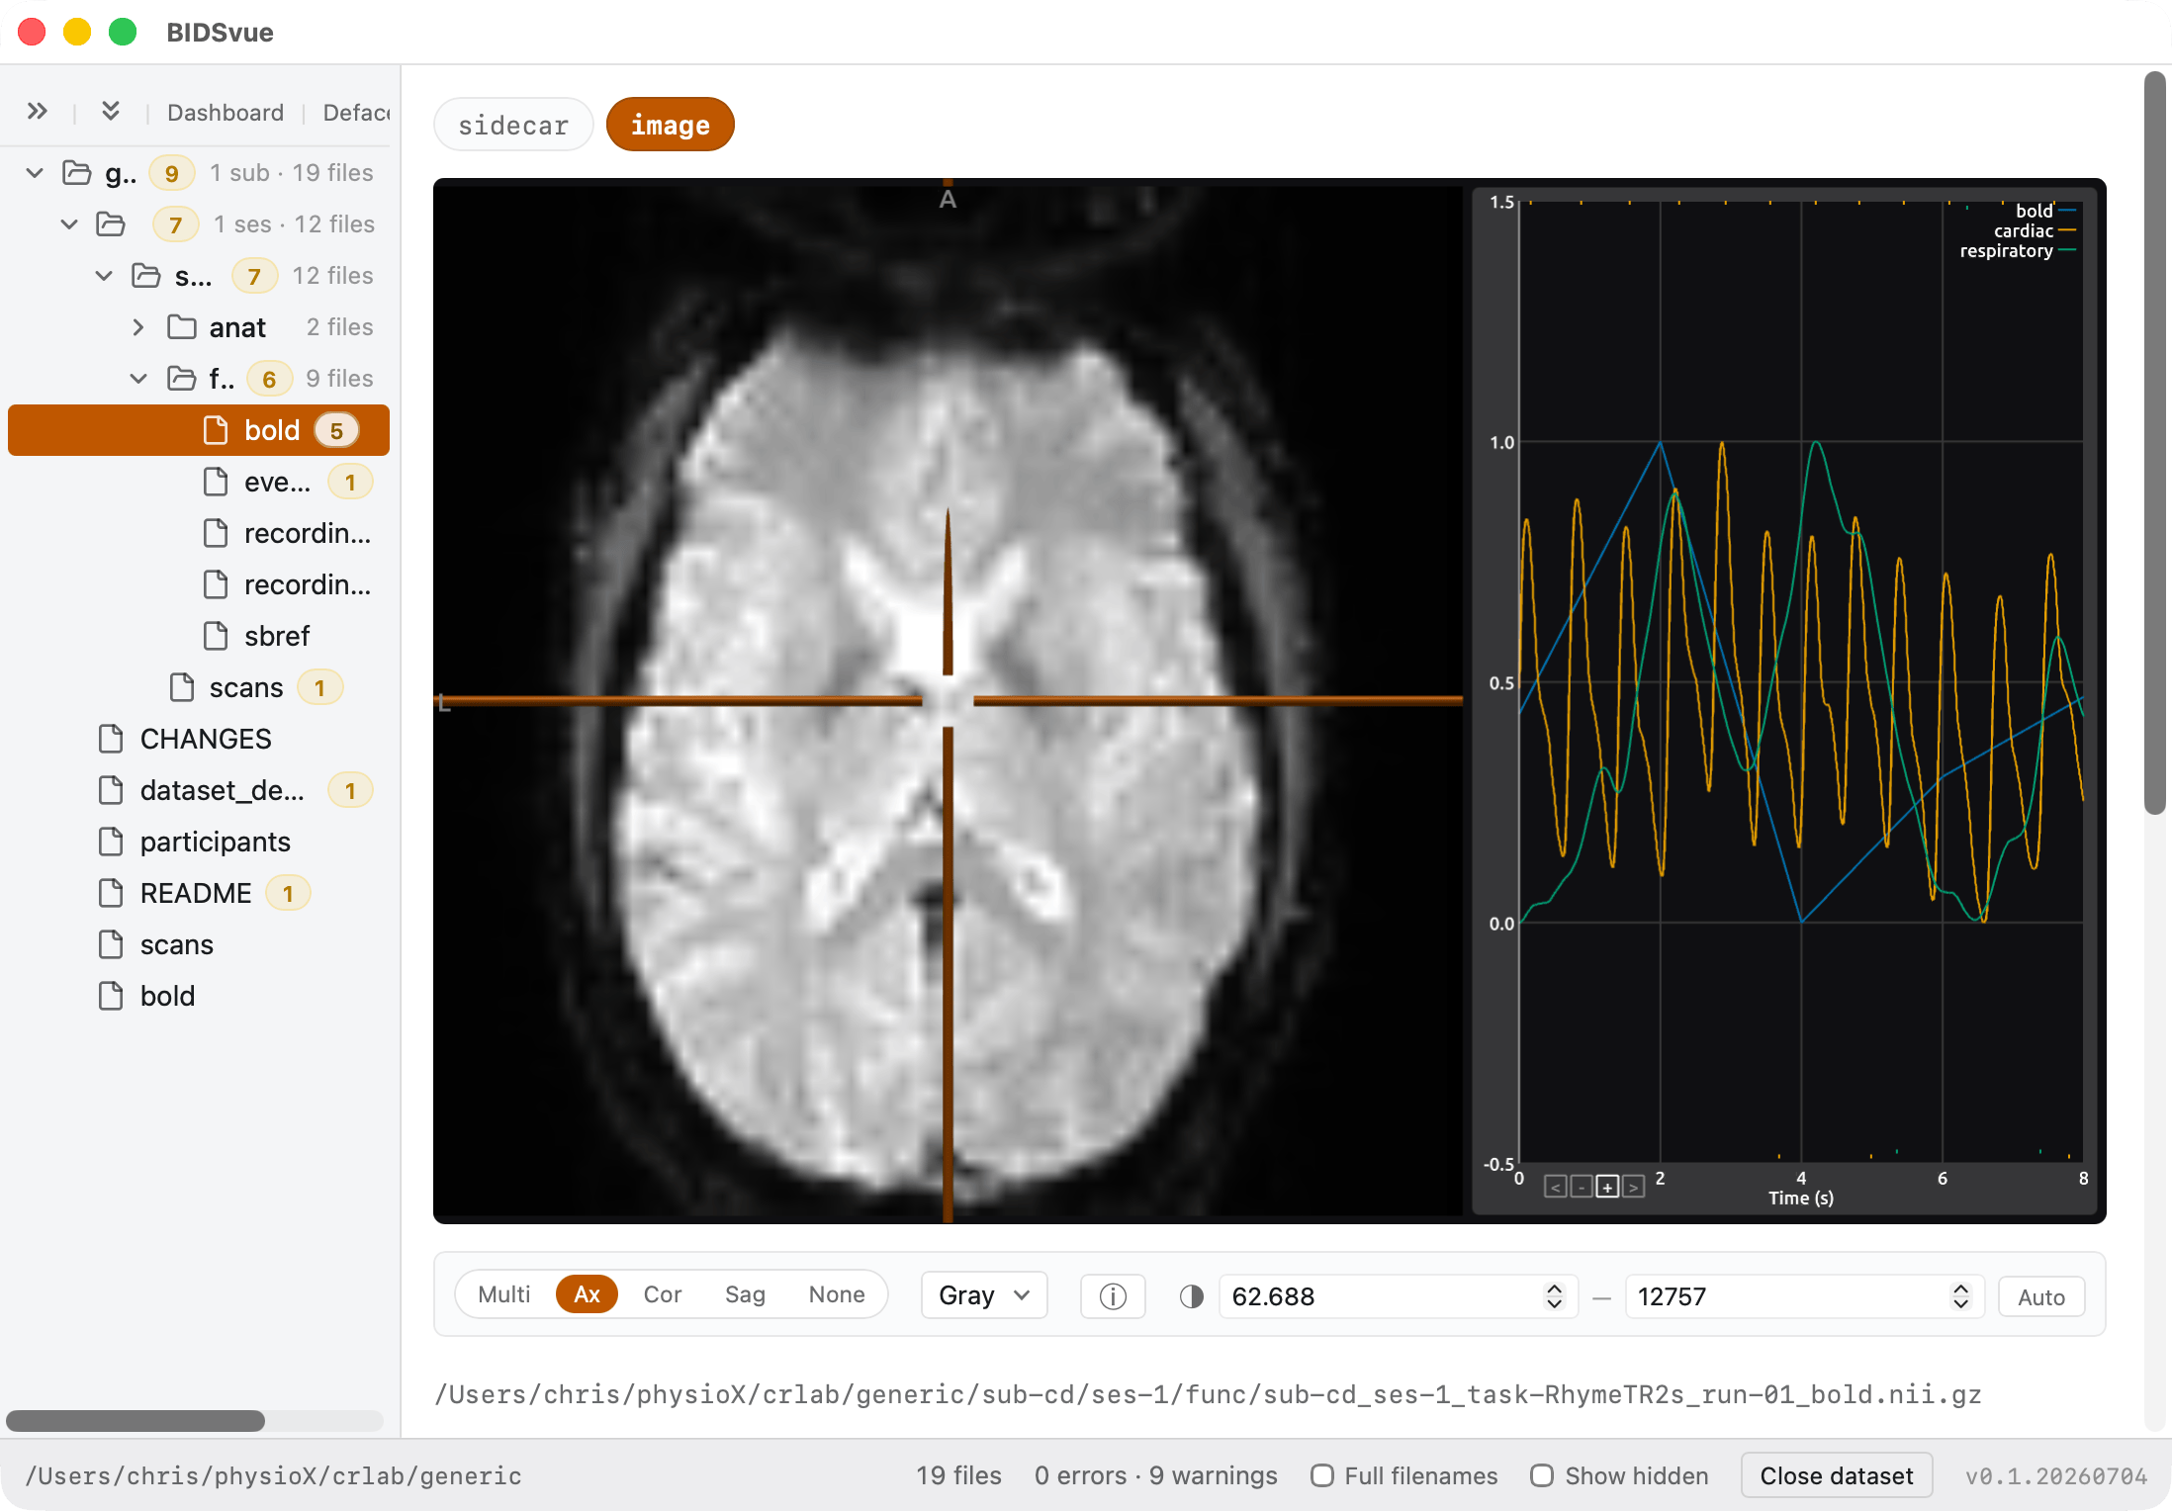Collapse the func folder with 9 files
The width and height of the screenshot is (2172, 1511).
(138, 379)
